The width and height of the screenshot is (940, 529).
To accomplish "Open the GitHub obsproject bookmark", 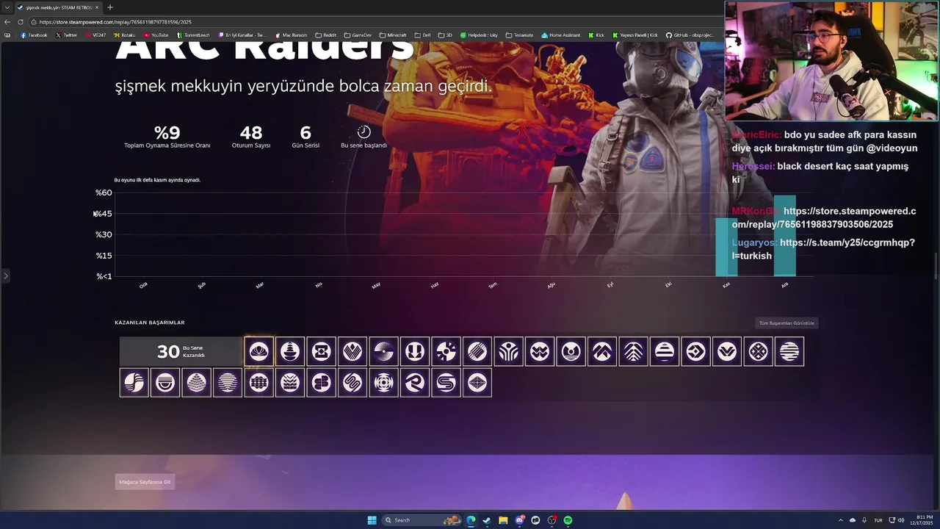I will 690,35.
